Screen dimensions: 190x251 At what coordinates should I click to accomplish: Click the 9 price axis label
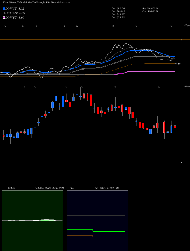click(x=182, y=40)
